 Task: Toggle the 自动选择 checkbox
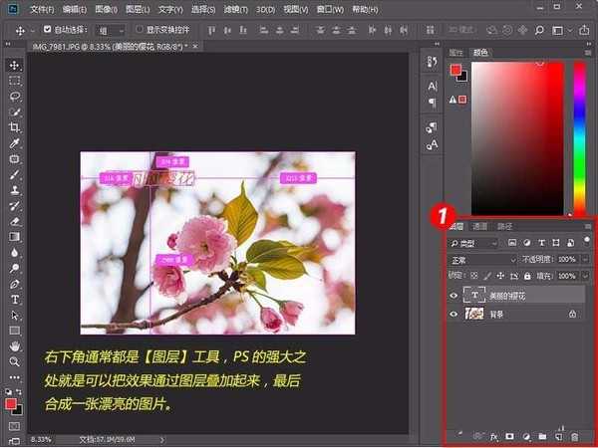coord(49,30)
